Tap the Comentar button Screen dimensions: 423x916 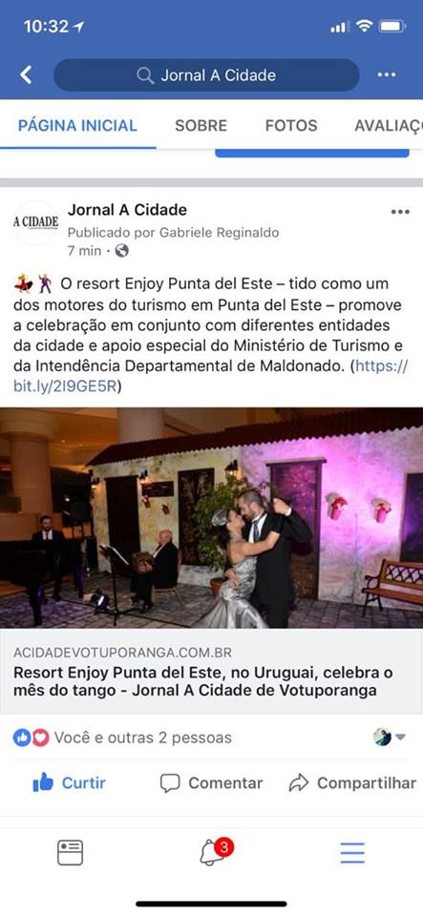212,782
